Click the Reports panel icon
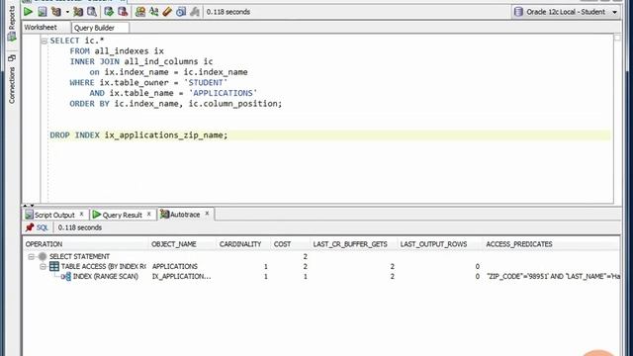Screen dimensions: 633x356 click(x=12, y=38)
